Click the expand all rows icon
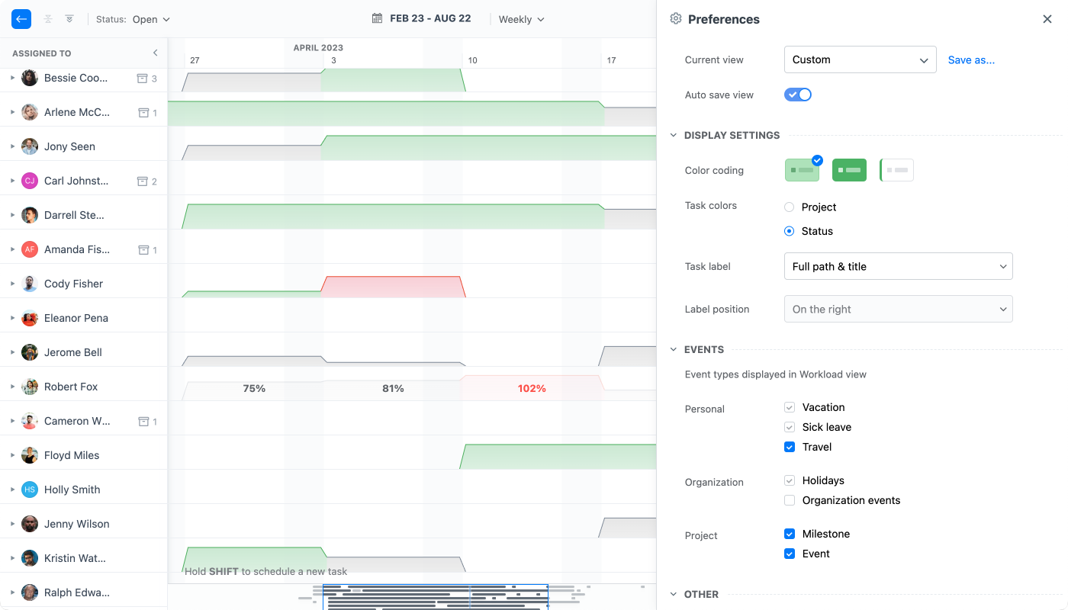 point(69,19)
